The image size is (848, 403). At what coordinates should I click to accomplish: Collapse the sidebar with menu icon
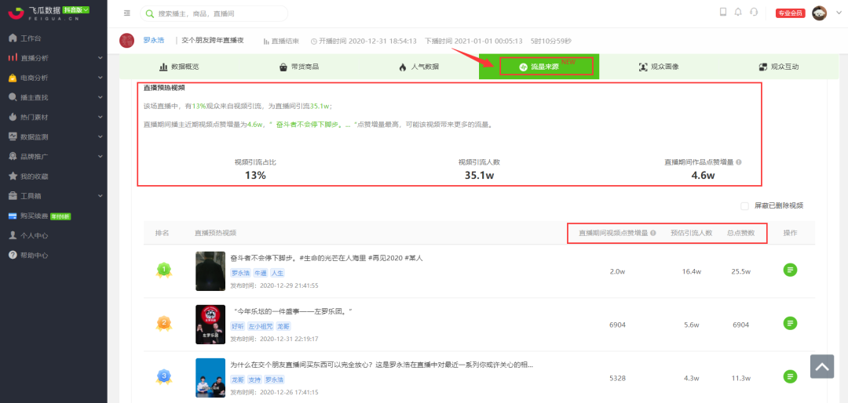tap(126, 13)
